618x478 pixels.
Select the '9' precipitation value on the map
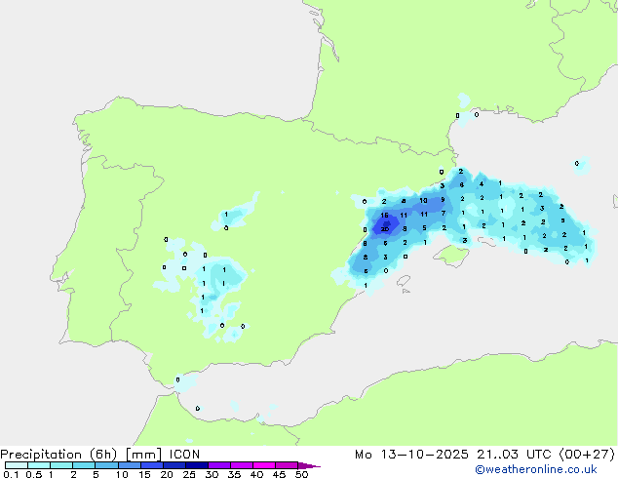coord(443,200)
